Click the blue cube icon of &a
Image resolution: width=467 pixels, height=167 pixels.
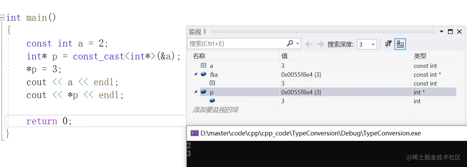203,74
